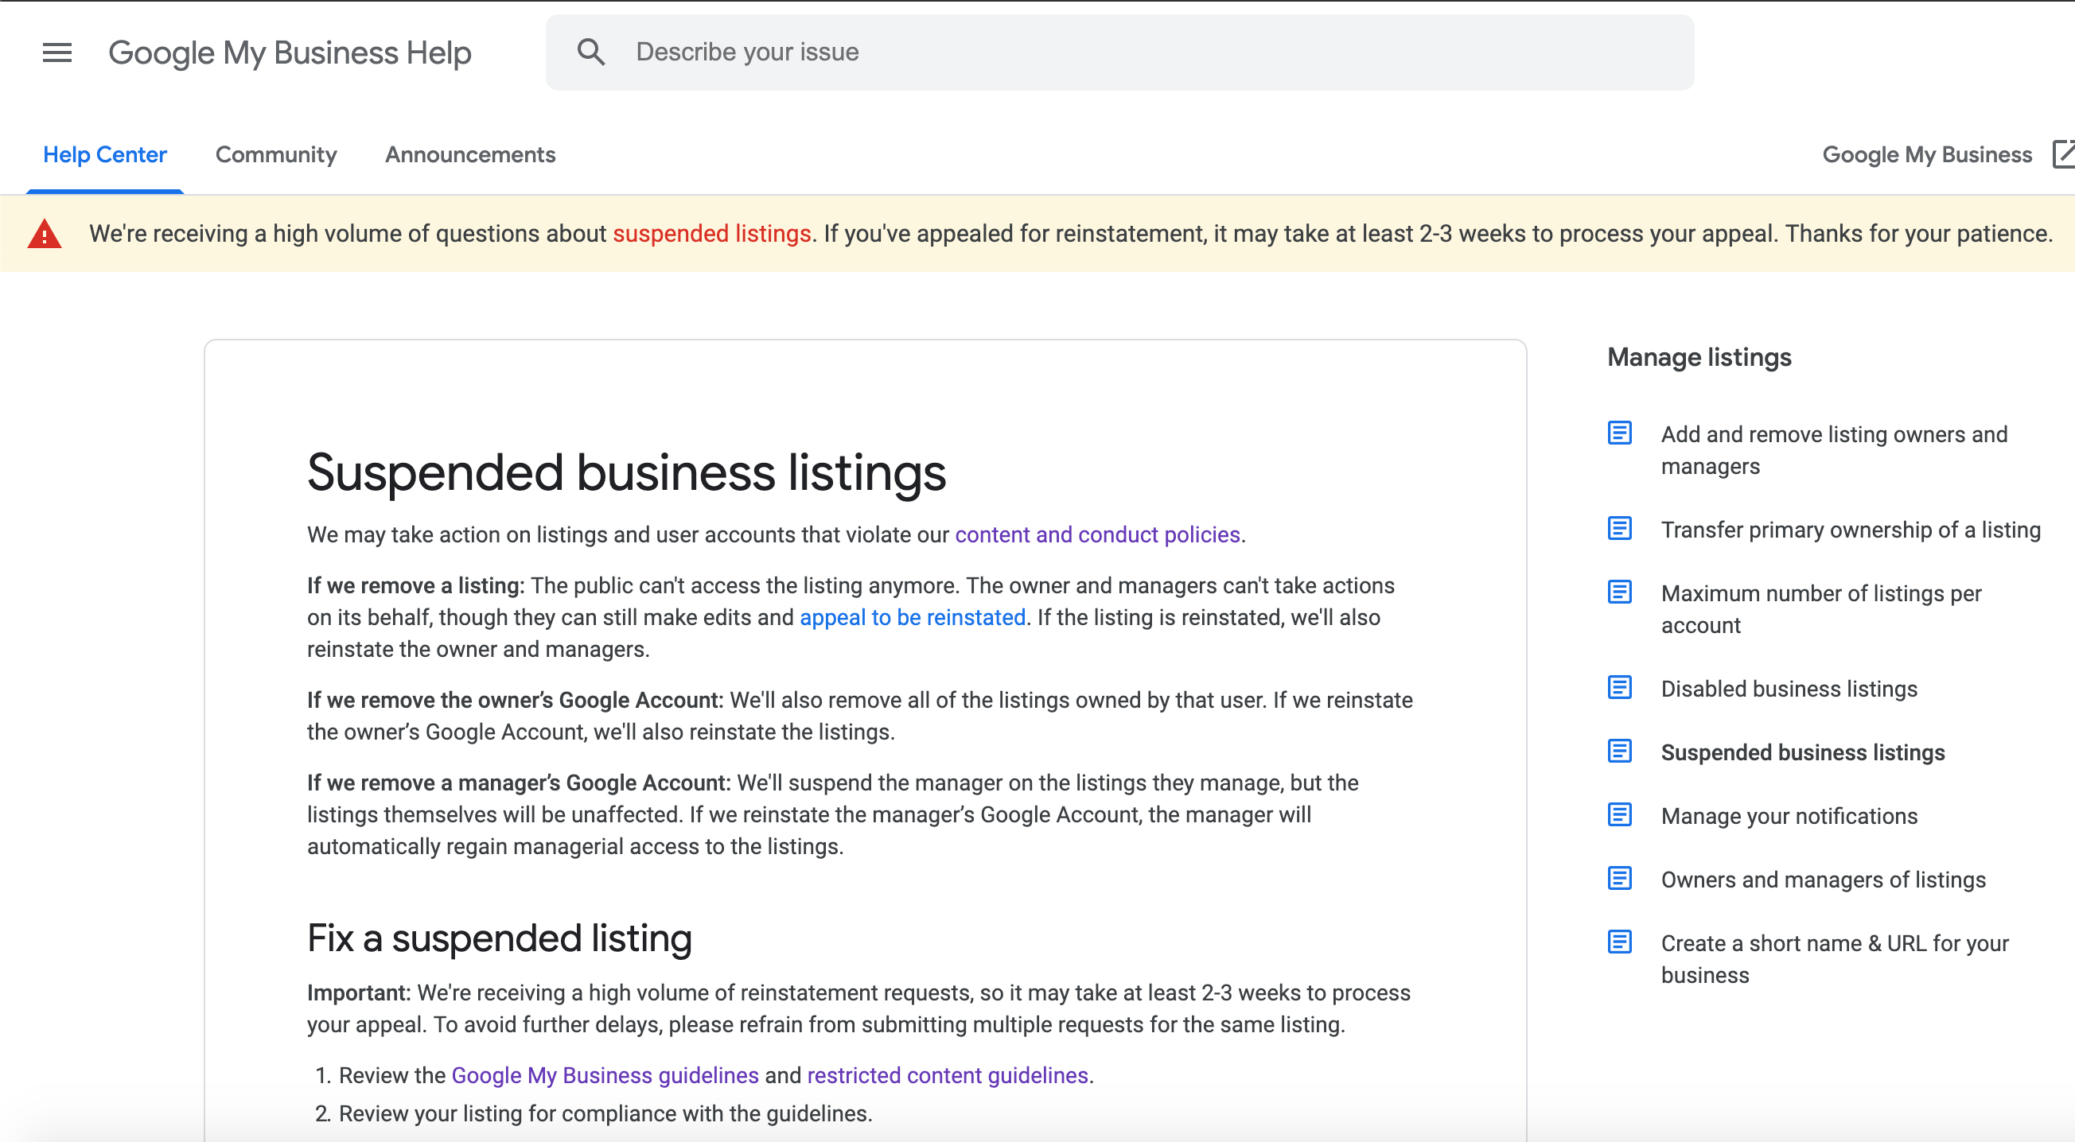Open the restricted content guidelines link
The height and width of the screenshot is (1142, 2075).
pos(948,1076)
